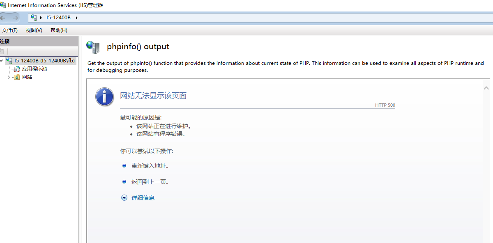Select the I5-12400B (I5-12400B\fb) server node

(x=44, y=61)
